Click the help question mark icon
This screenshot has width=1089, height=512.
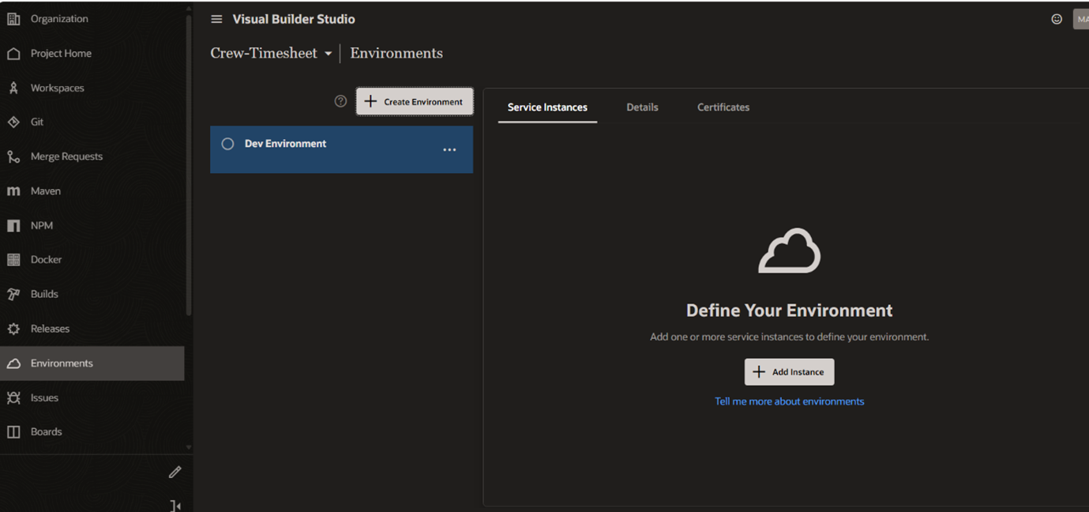point(340,101)
